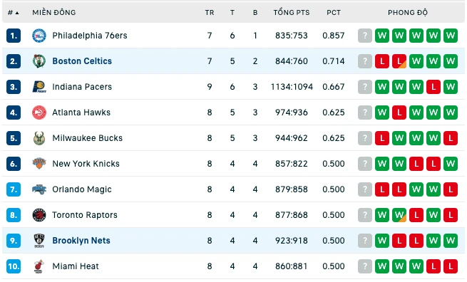Sort standings by the PCT column header
The image size is (467, 282).
[333, 13]
